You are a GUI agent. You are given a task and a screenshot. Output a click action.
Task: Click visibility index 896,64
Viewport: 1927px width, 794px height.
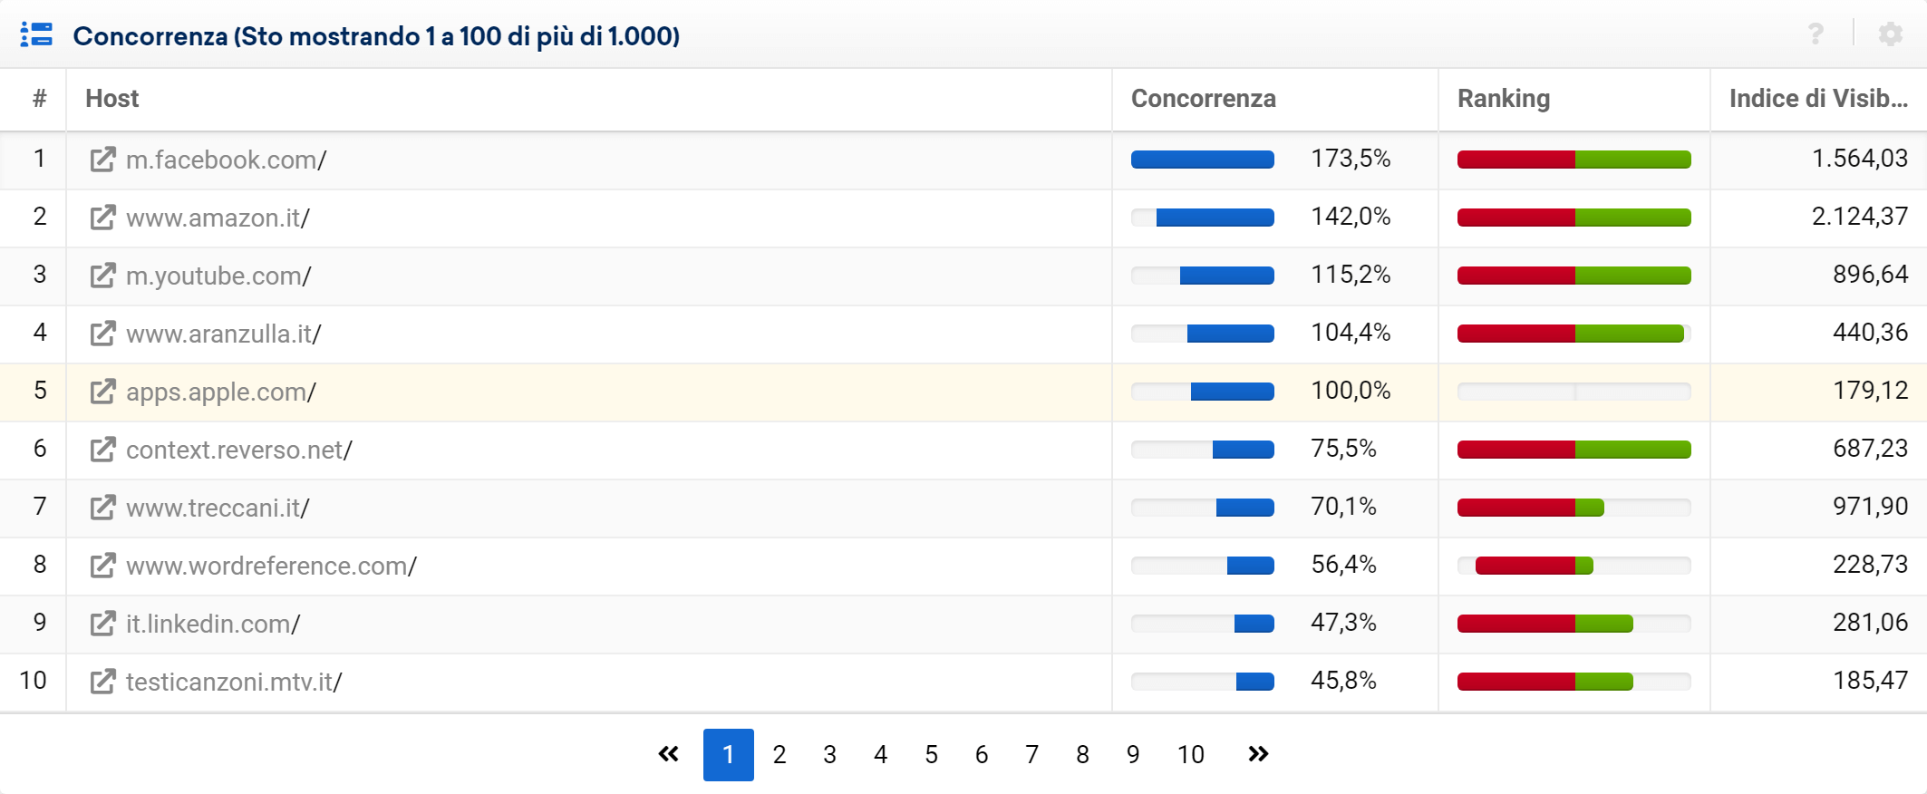1871,275
